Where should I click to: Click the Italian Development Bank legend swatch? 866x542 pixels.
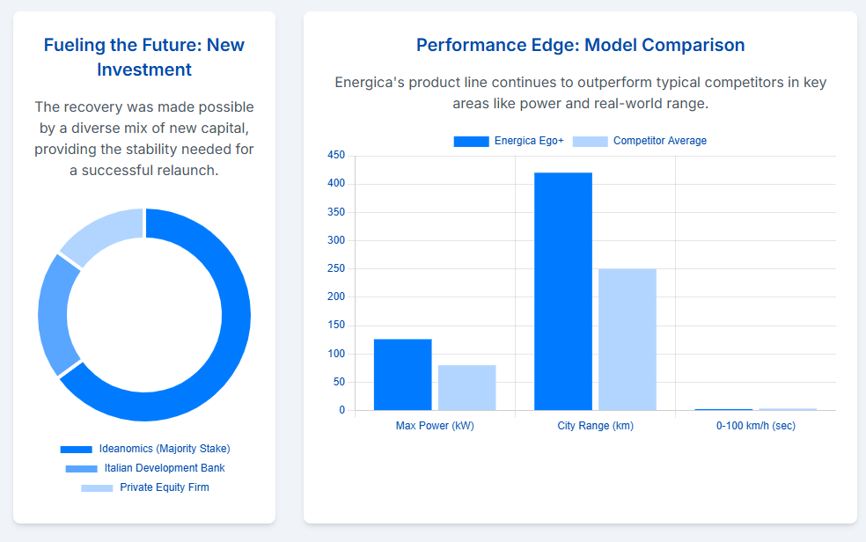(81, 469)
